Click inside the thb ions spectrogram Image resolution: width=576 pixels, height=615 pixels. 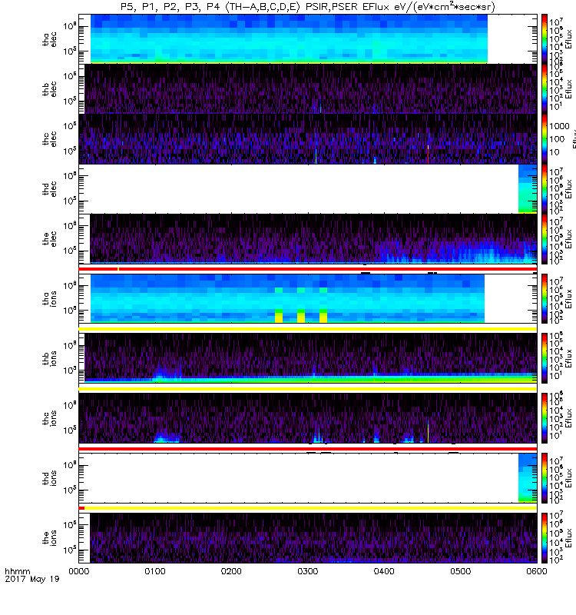[x=311, y=358]
